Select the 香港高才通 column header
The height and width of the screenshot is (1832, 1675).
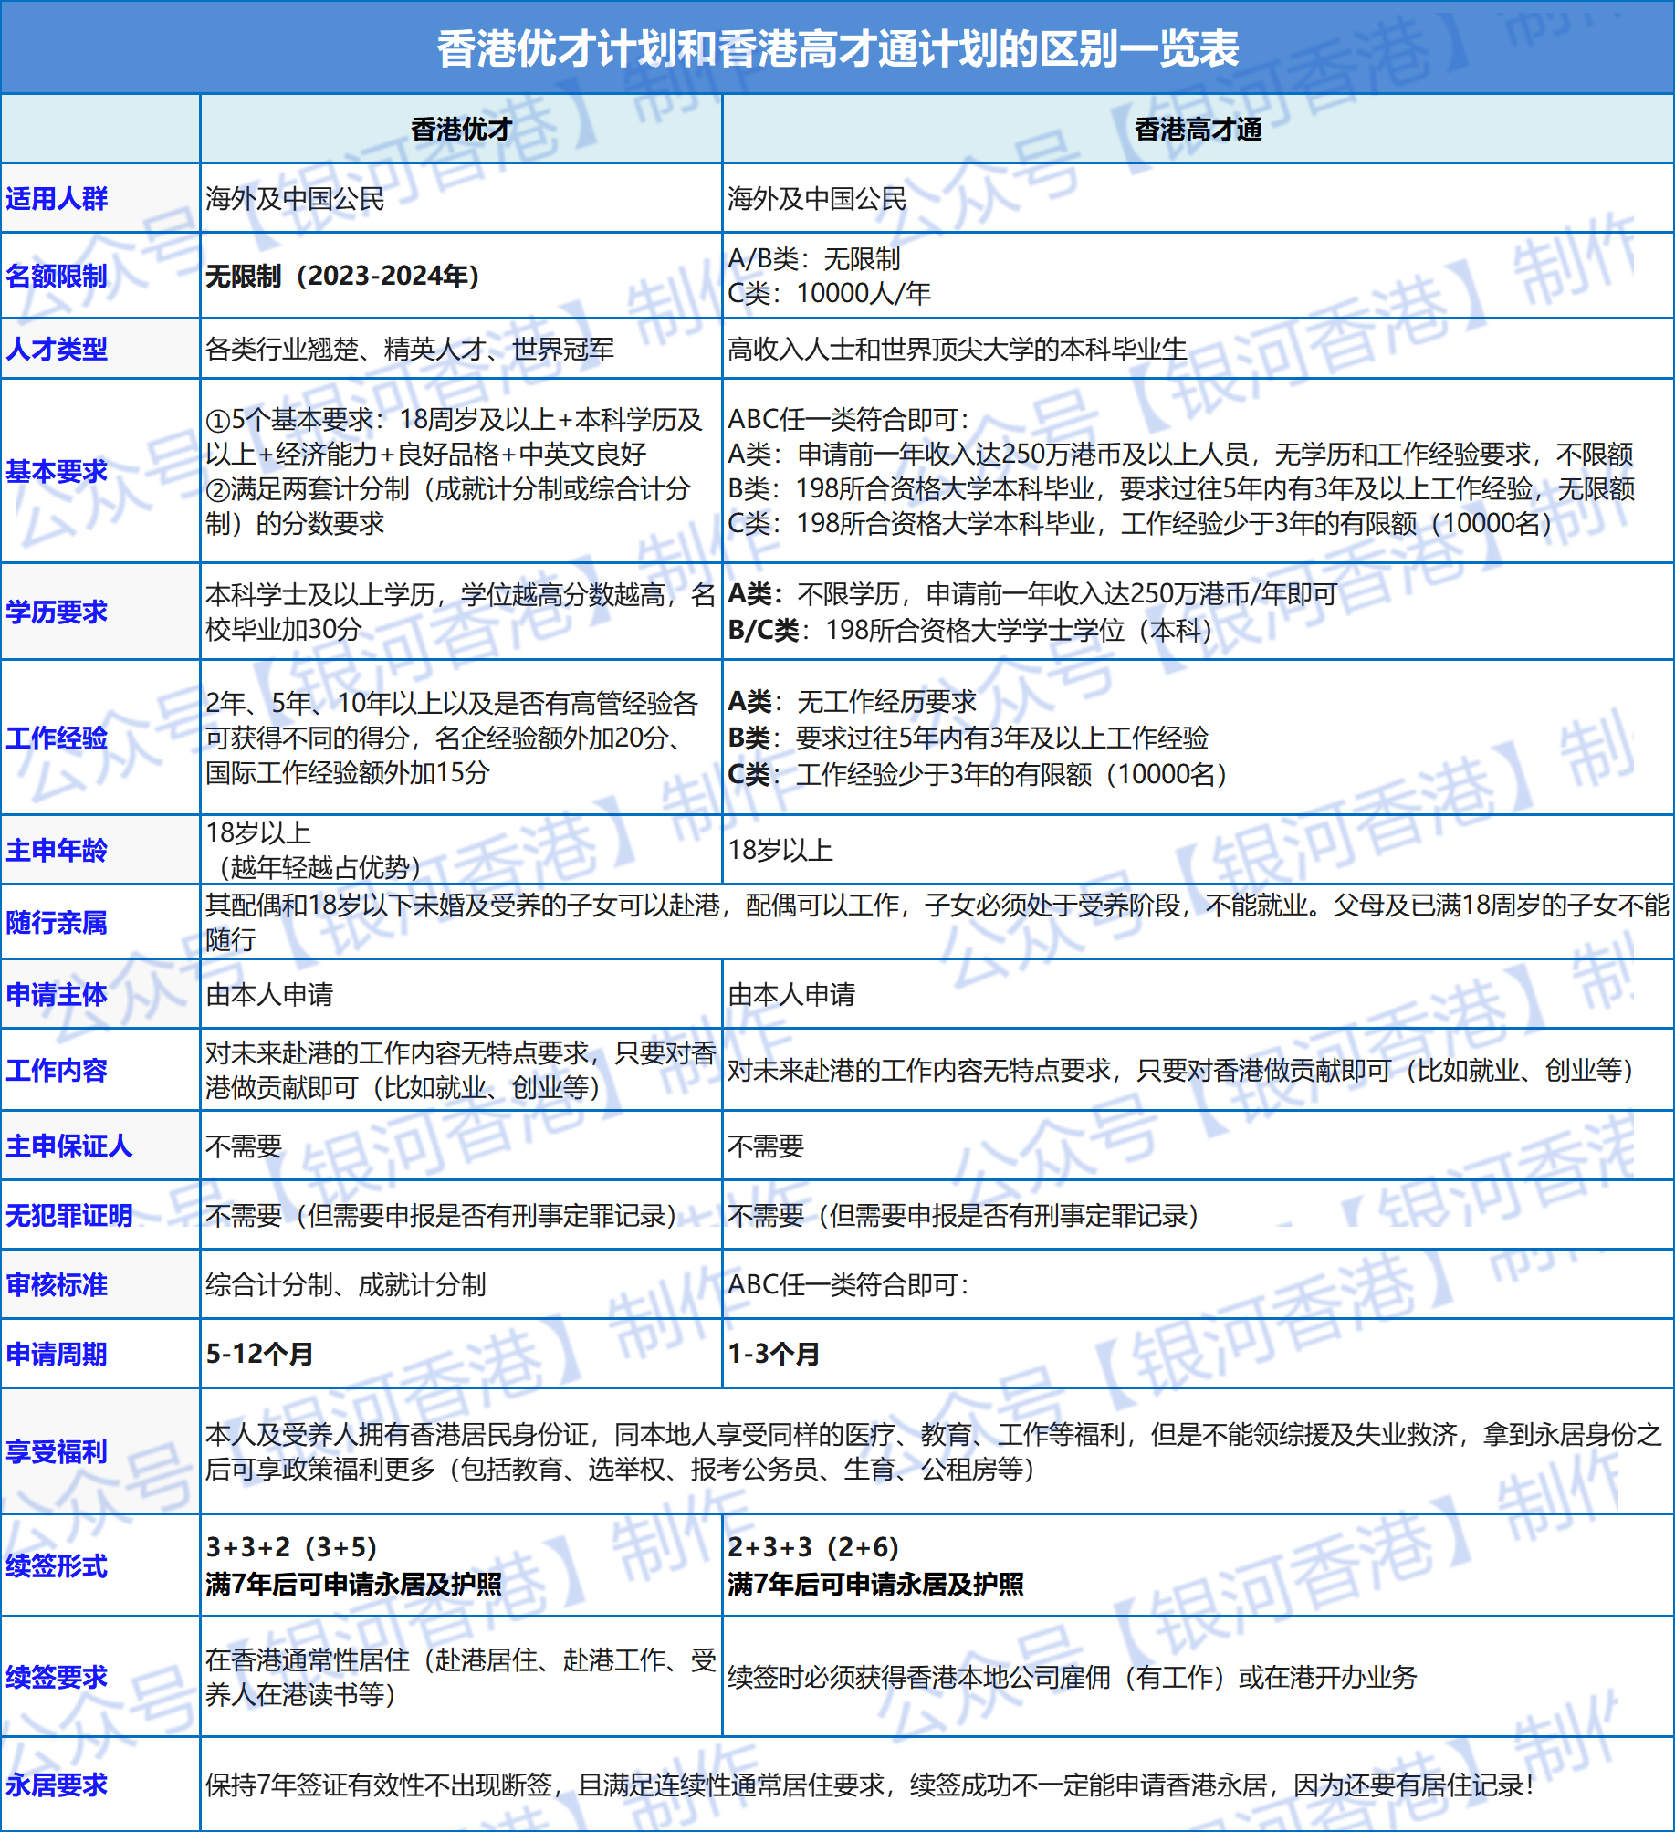(1198, 129)
